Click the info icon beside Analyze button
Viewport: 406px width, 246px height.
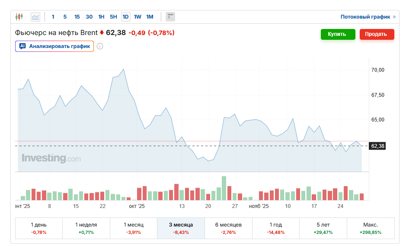coord(100,46)
